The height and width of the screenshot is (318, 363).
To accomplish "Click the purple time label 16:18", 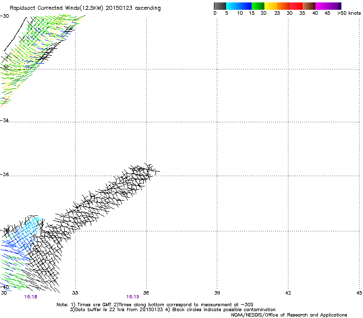I will [30, 297].
